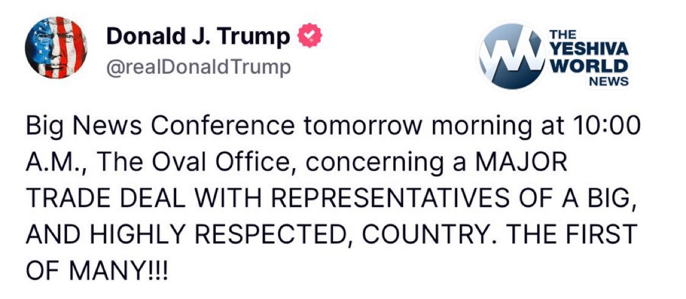Open the Donald J. Trump display name
Image resolution: width=686 pixels, height=299 pixels.
(x=198, y=37)
